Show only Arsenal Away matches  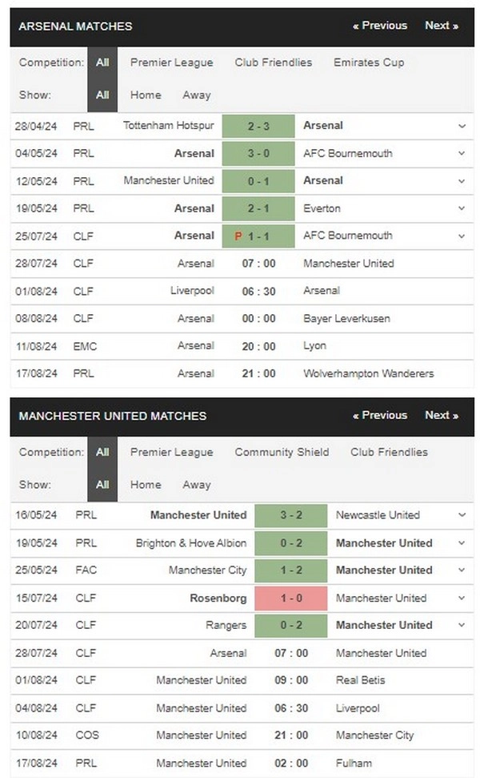197,95
